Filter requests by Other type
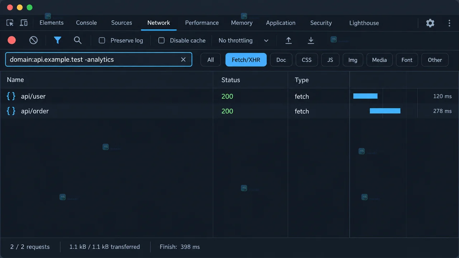The image size is (459, 258). click(435, 60)
